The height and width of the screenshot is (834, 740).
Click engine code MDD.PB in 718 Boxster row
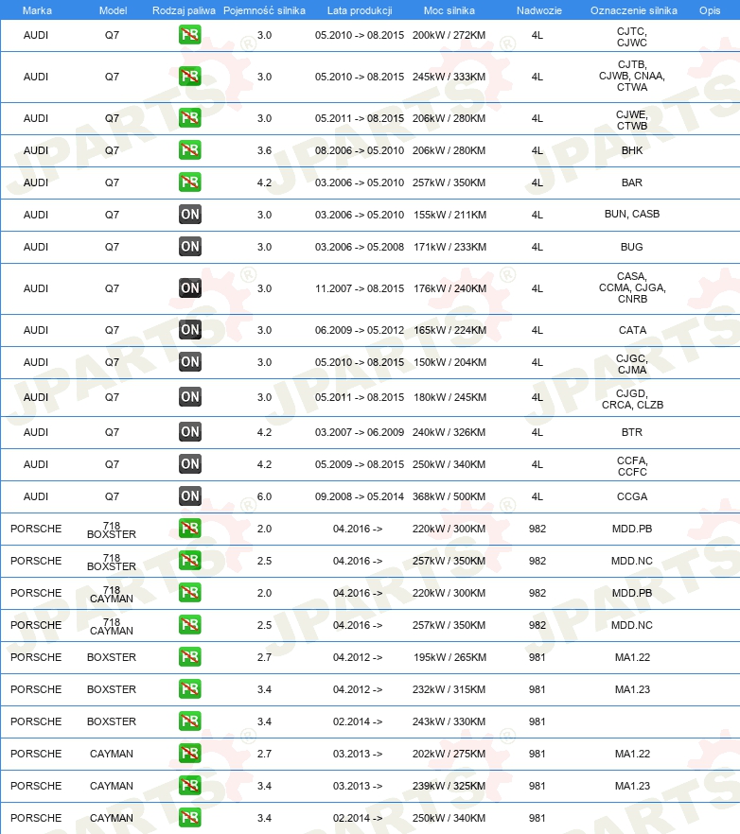click(632, 529)
